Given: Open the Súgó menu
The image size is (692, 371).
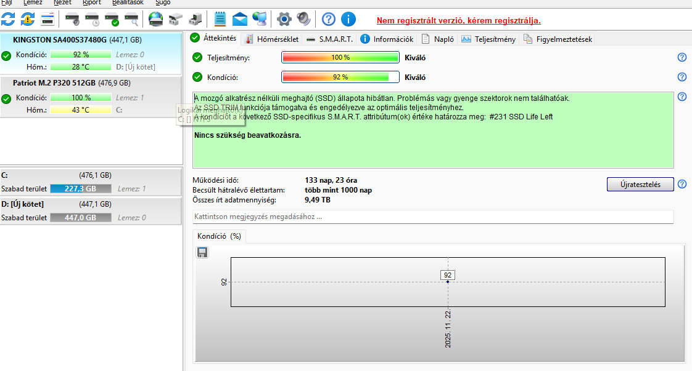Looking at the screenshot, I should click(163, 2).
